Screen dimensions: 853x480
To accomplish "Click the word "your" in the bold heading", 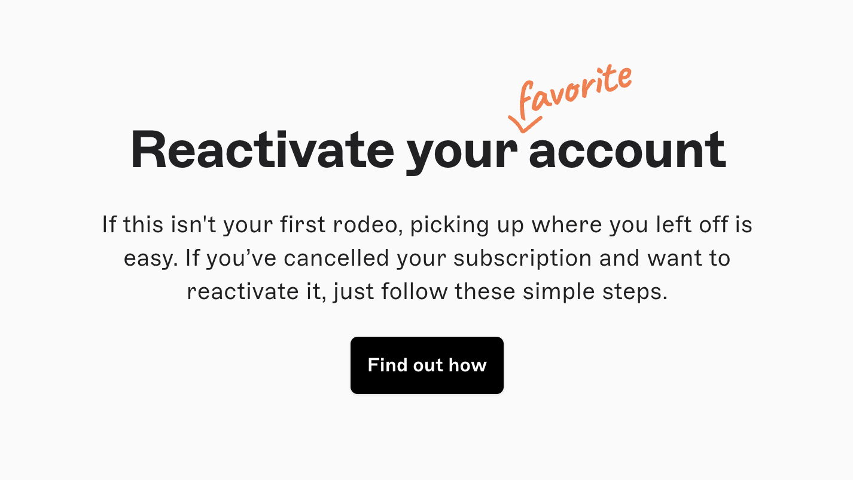I will [462, 152].
